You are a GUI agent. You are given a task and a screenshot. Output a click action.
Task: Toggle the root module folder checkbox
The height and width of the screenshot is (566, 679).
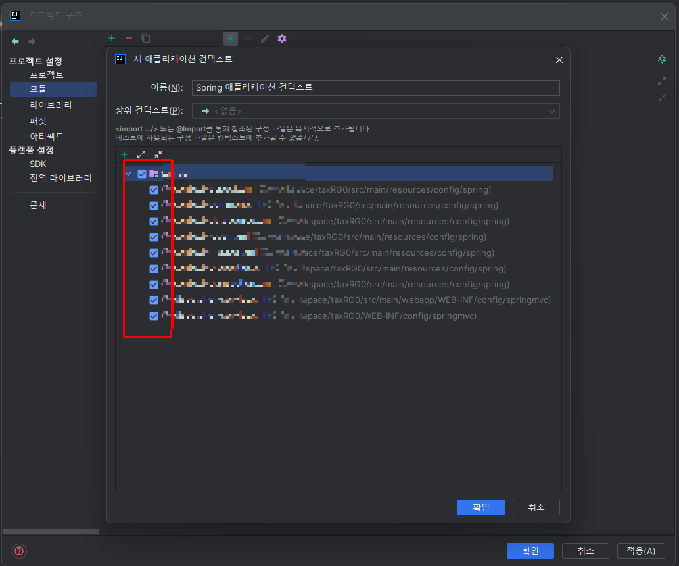point(142,174)
